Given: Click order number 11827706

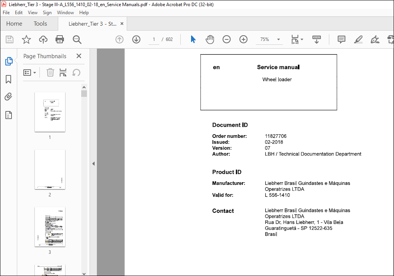Looking at the screenshot, I should (x=276, y=136).
